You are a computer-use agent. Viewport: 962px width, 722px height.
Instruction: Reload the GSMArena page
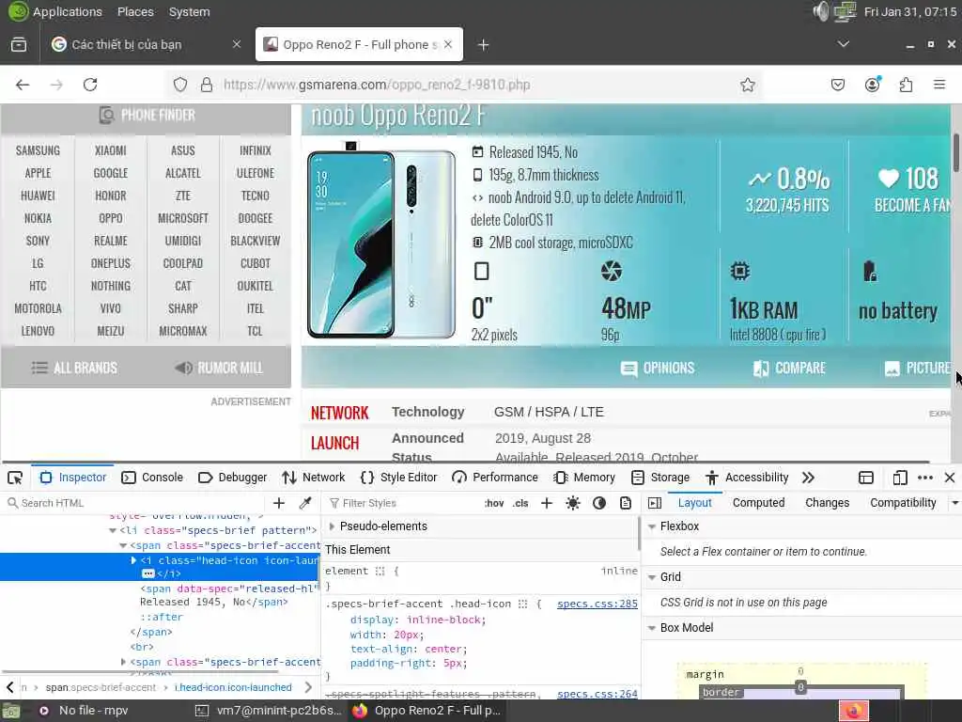pos(90,85)
